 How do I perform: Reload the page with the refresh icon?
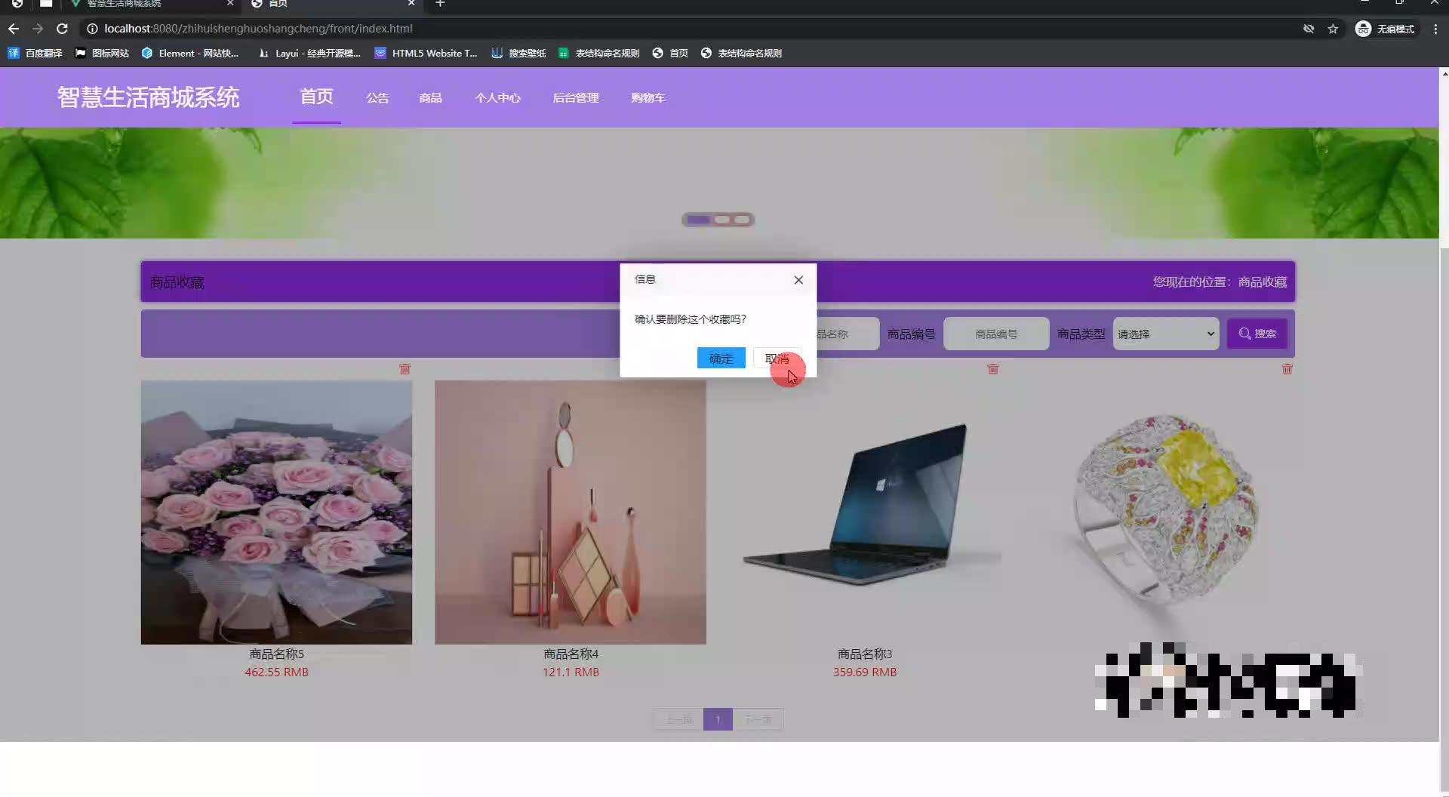point(63,29)
